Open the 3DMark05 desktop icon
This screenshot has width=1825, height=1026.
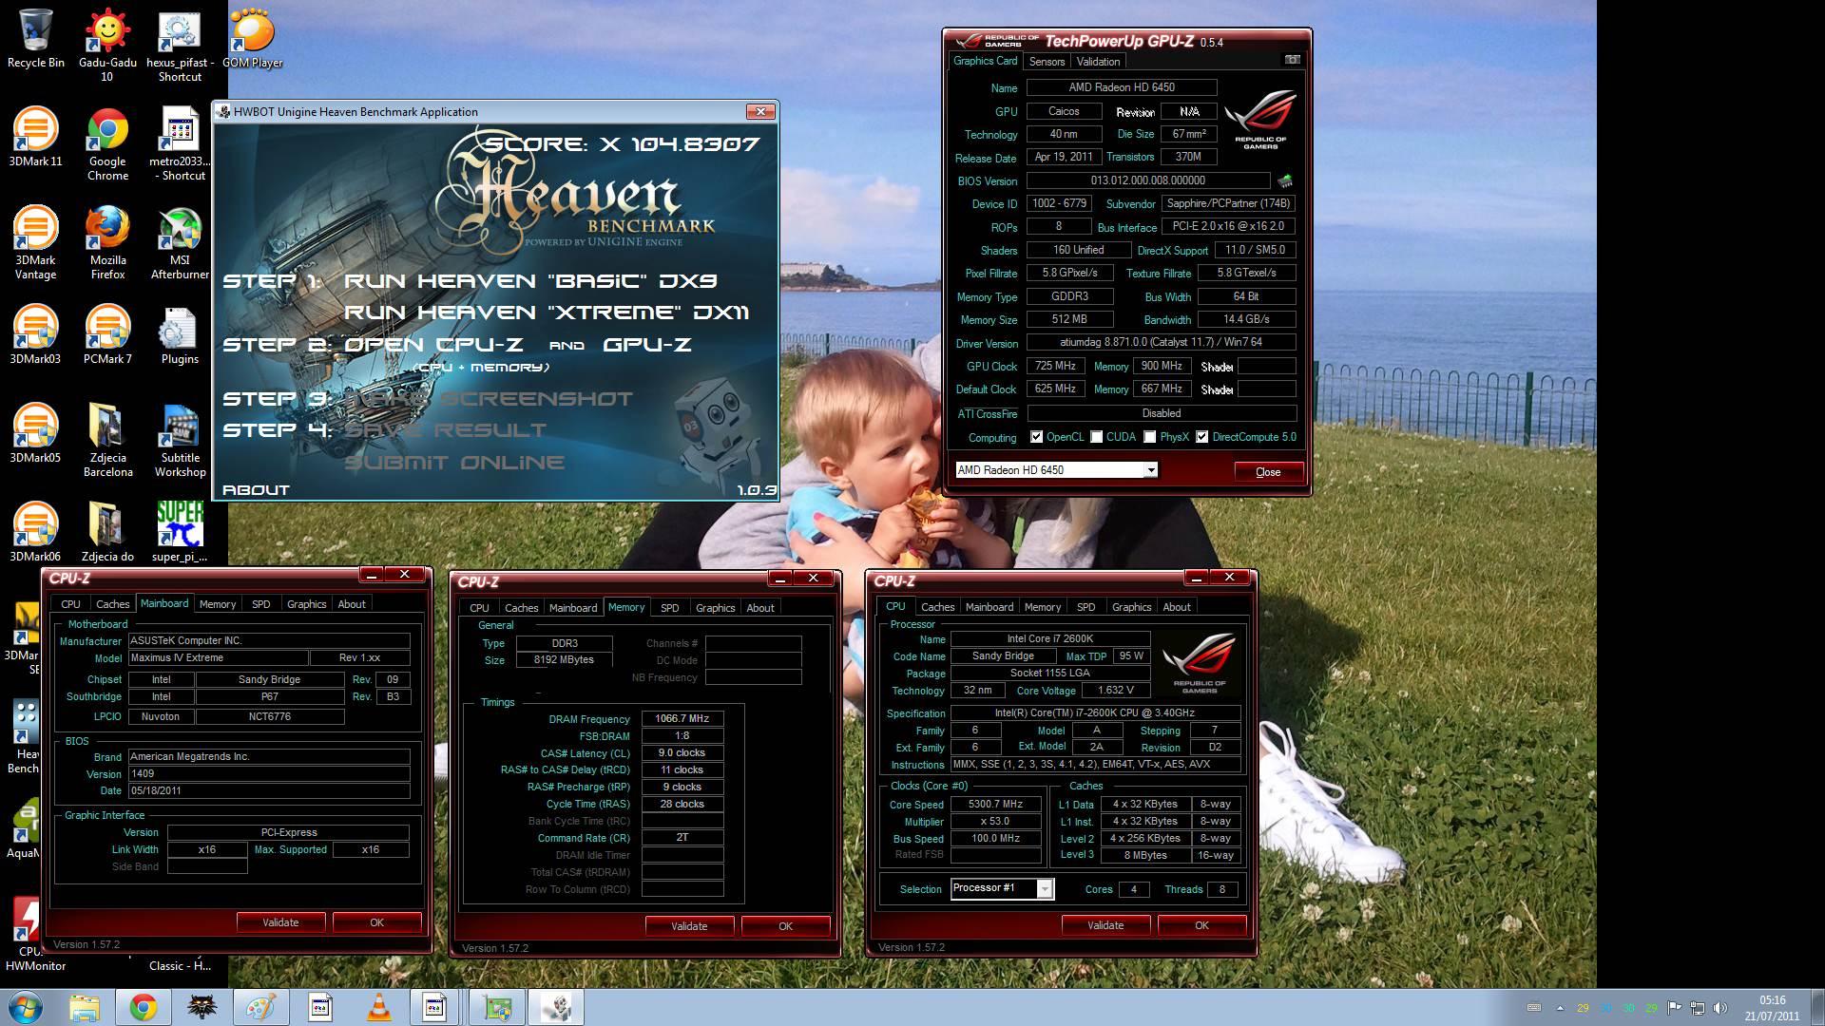(36, 433)
